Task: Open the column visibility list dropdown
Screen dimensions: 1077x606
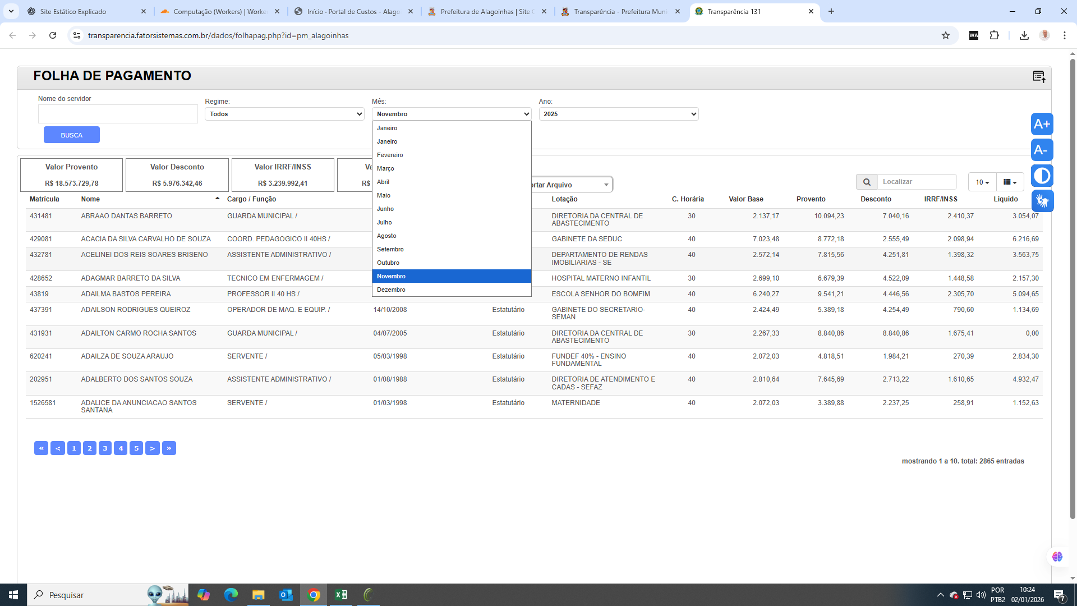Action: tap(1010, 182)
